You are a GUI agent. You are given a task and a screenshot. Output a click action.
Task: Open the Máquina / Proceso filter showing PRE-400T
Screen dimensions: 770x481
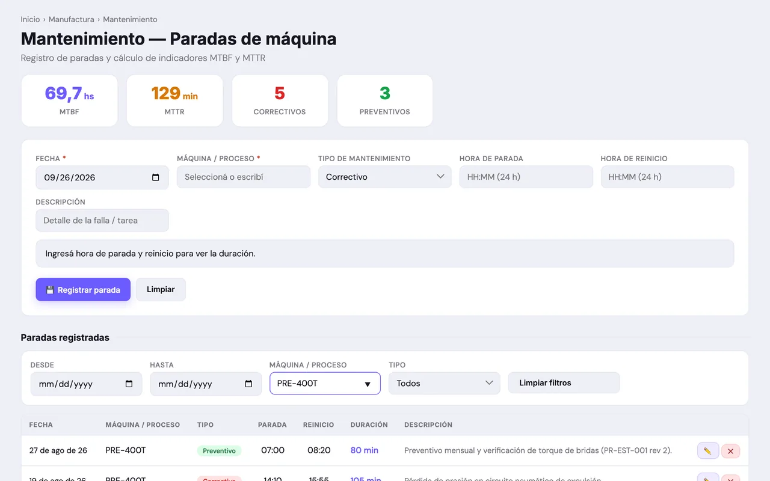pyautogui.click(x=325, y=384)
